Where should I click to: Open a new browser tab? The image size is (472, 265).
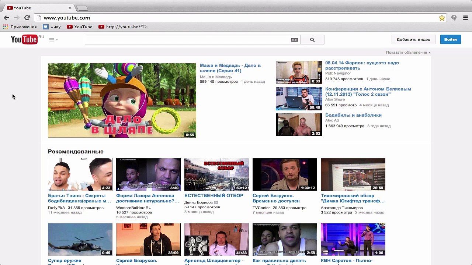click(82, 8)
